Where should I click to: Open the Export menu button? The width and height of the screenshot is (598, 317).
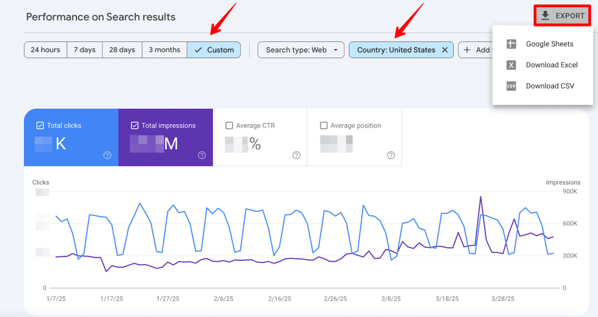click(x=562, y=16)
